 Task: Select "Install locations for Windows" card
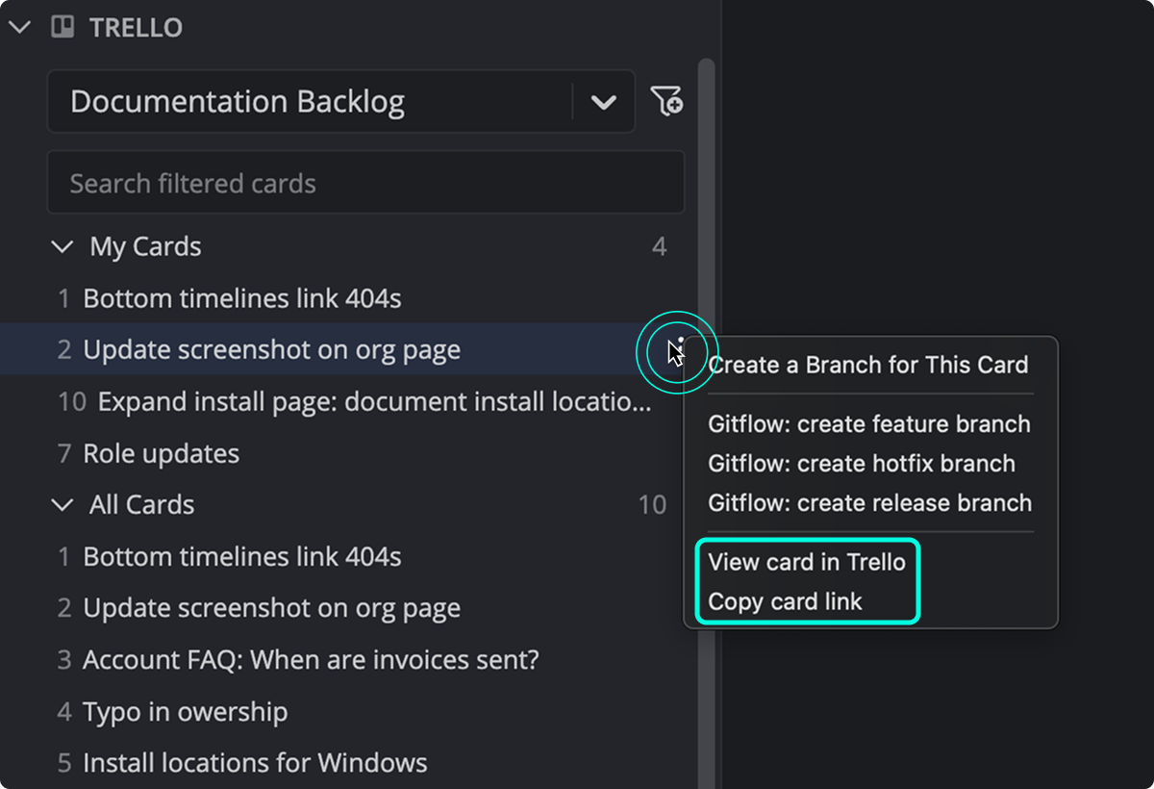[x=255, y=763]
